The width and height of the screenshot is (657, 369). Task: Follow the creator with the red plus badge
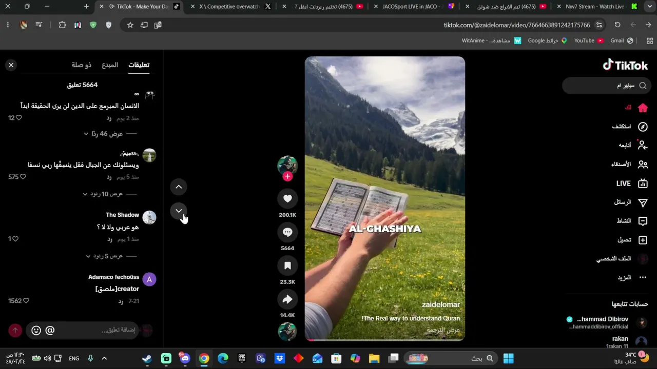point(287,176)
